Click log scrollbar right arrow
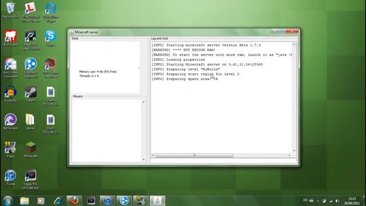This screenshot has width=366, height=206. [289, 155]
